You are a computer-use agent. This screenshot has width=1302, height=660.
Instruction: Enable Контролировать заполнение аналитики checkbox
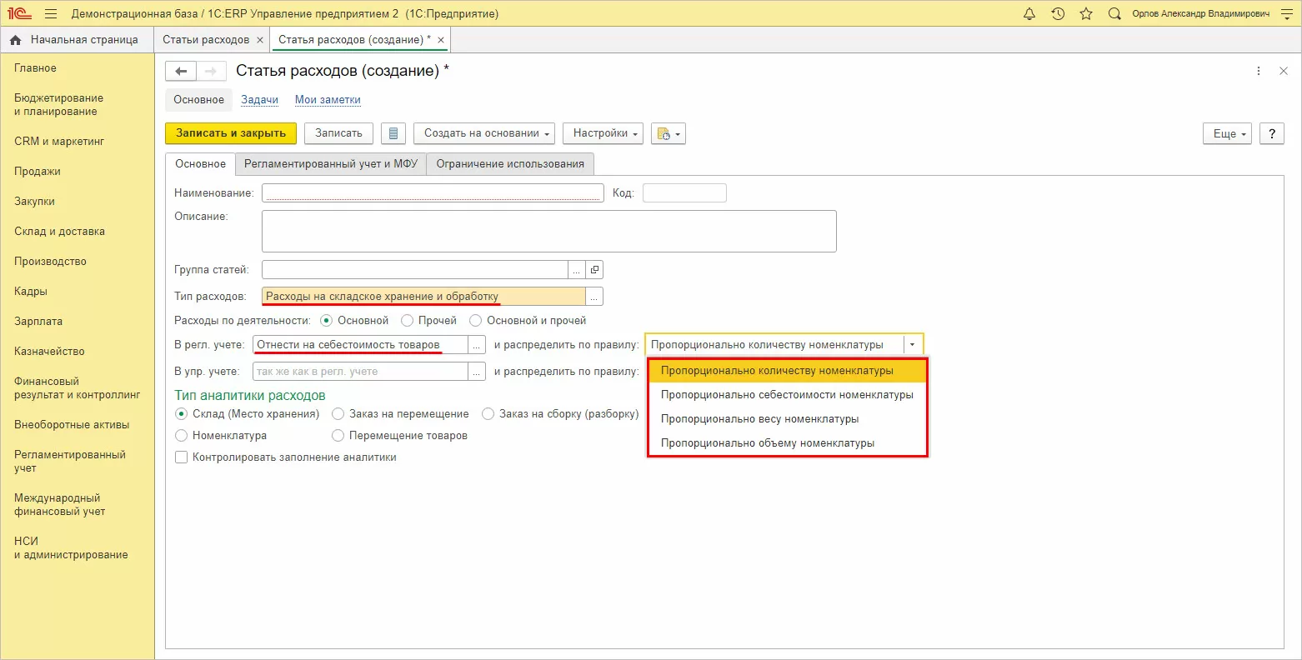click(x=182, y=457)
